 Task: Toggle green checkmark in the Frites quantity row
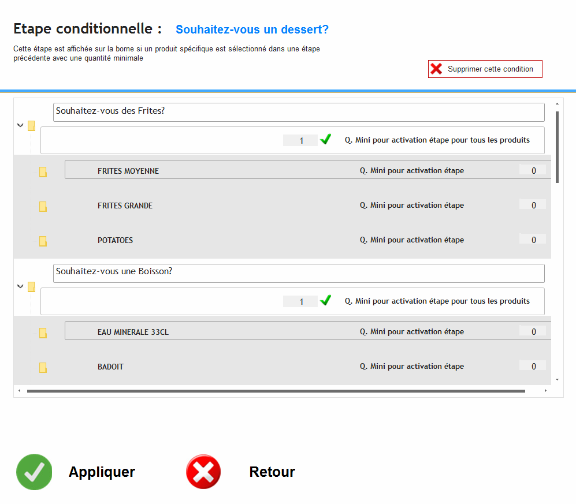click(x=326, y=140)
